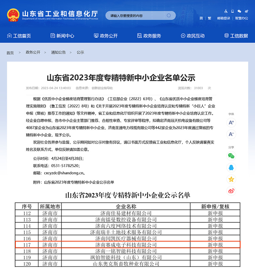The width and height of the screenshot is (255, 274).
Task: Decrease font size with A- button
Action: [231, 134]
